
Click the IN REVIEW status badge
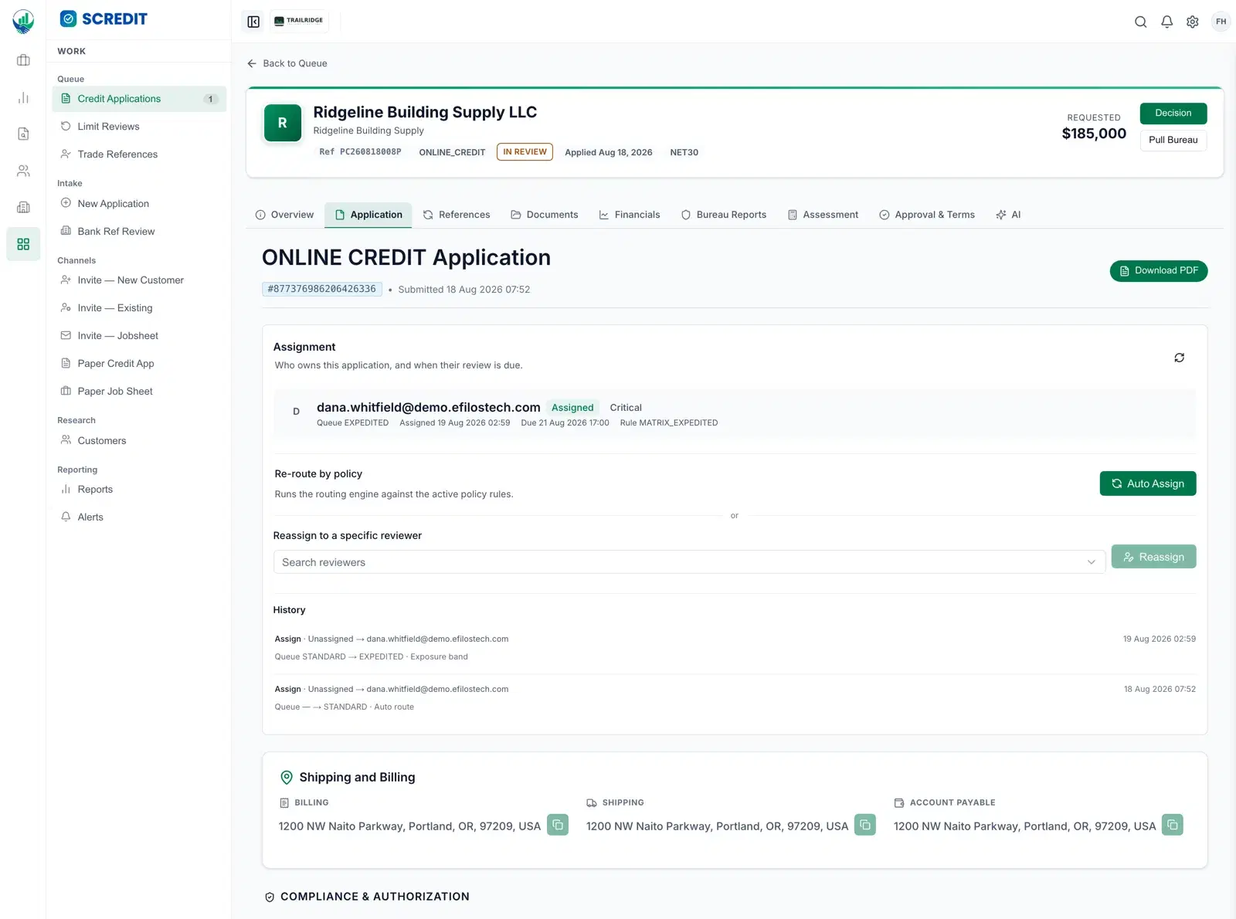(525, 152)
